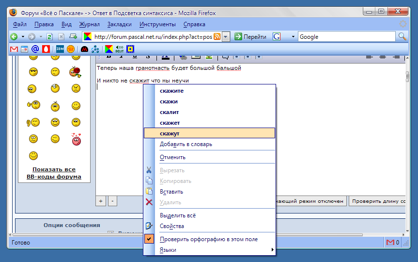The image size is (418, 262).
Task: Toggle 'Проверить орфографию в этом поле'
Action: 209,239
